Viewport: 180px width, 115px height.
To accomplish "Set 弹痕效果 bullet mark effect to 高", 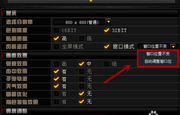I will pos(56,64).
